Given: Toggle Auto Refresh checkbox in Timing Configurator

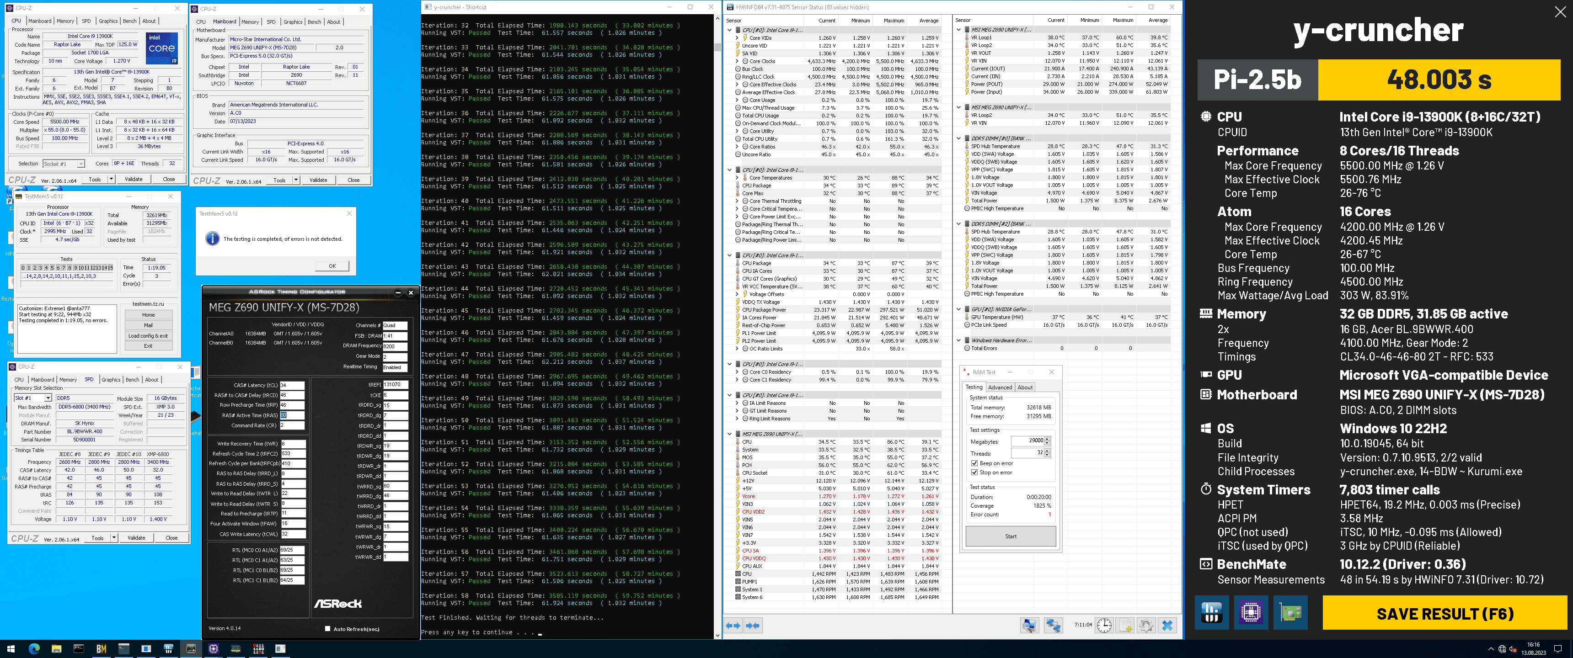Looking at the screenshot, I should coord(328,629).
